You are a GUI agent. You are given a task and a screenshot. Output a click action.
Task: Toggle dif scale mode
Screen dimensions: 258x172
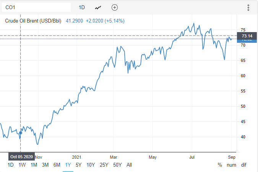[x=243, y=165]
